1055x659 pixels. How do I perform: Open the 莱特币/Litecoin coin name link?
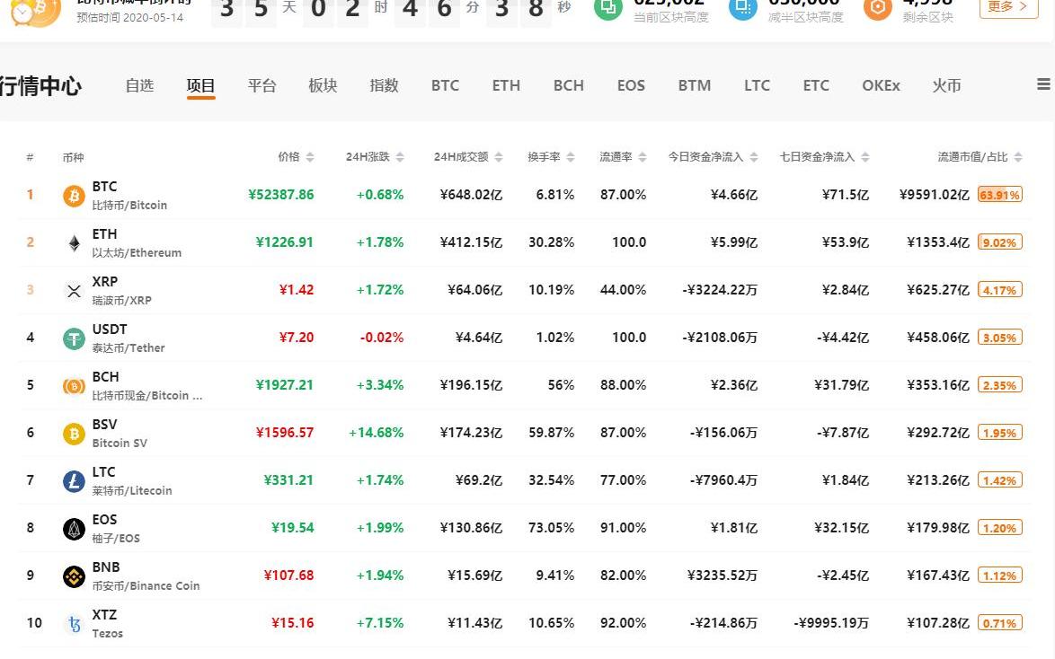pos(132,491)
